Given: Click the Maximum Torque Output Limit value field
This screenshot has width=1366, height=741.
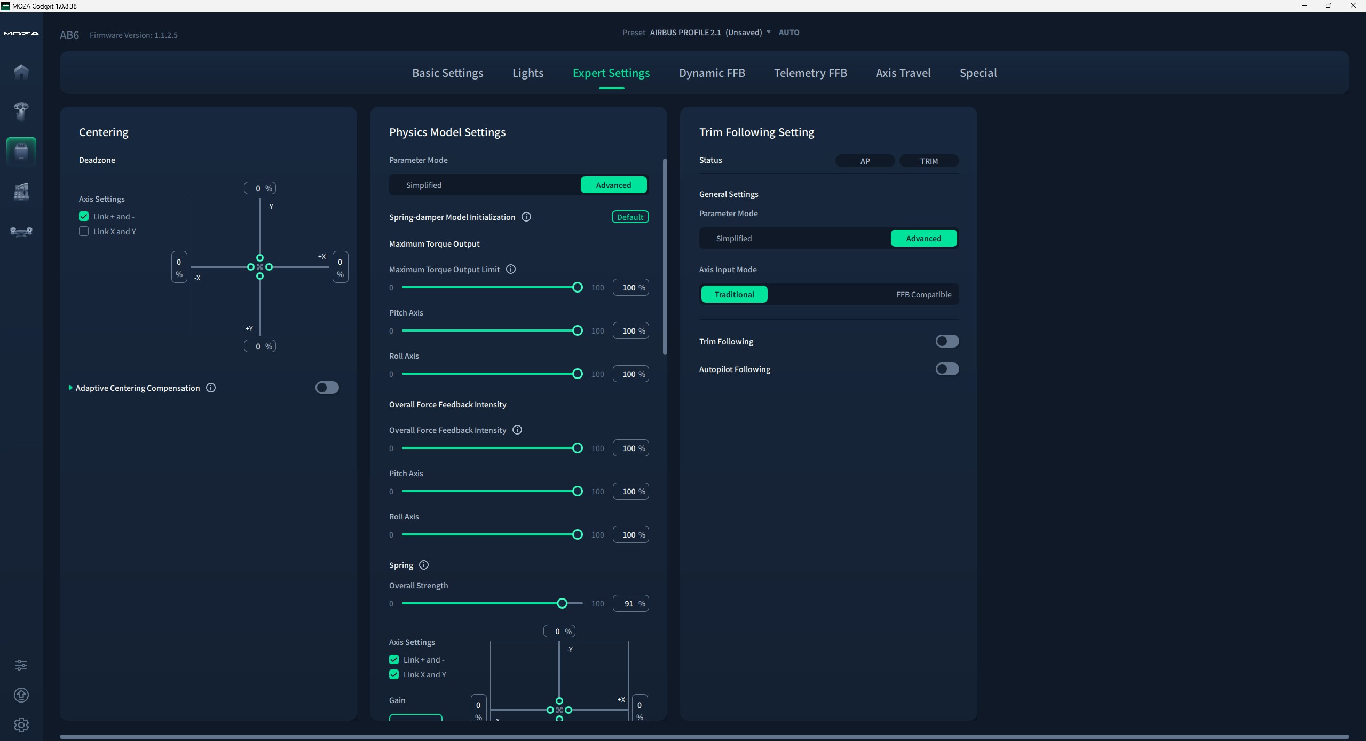Looking at the screenshot, I should (x=630, y=288).
